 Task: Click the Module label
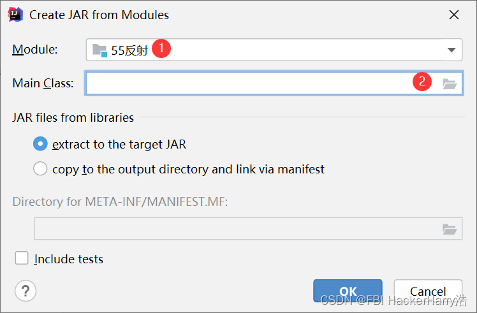tap(34, 49)
